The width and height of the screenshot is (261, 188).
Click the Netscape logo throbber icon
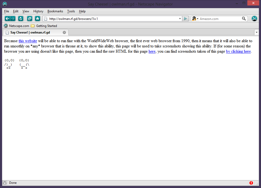254,19
